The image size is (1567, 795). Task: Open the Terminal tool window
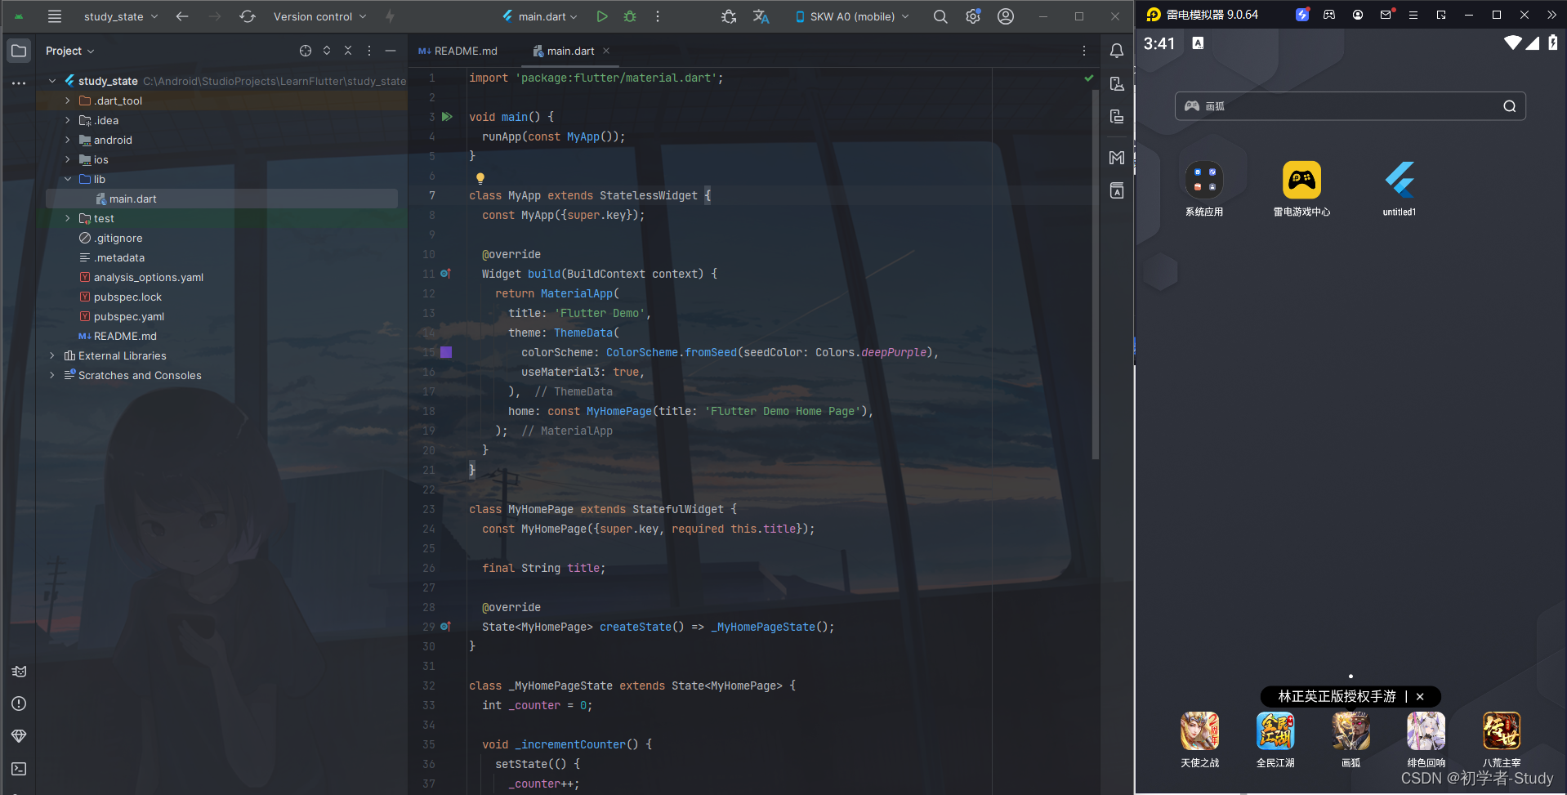19,769
